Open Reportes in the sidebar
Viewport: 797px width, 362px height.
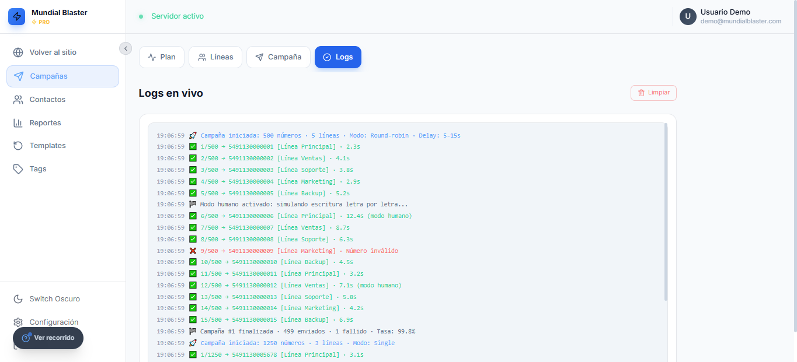coord(62,123)
